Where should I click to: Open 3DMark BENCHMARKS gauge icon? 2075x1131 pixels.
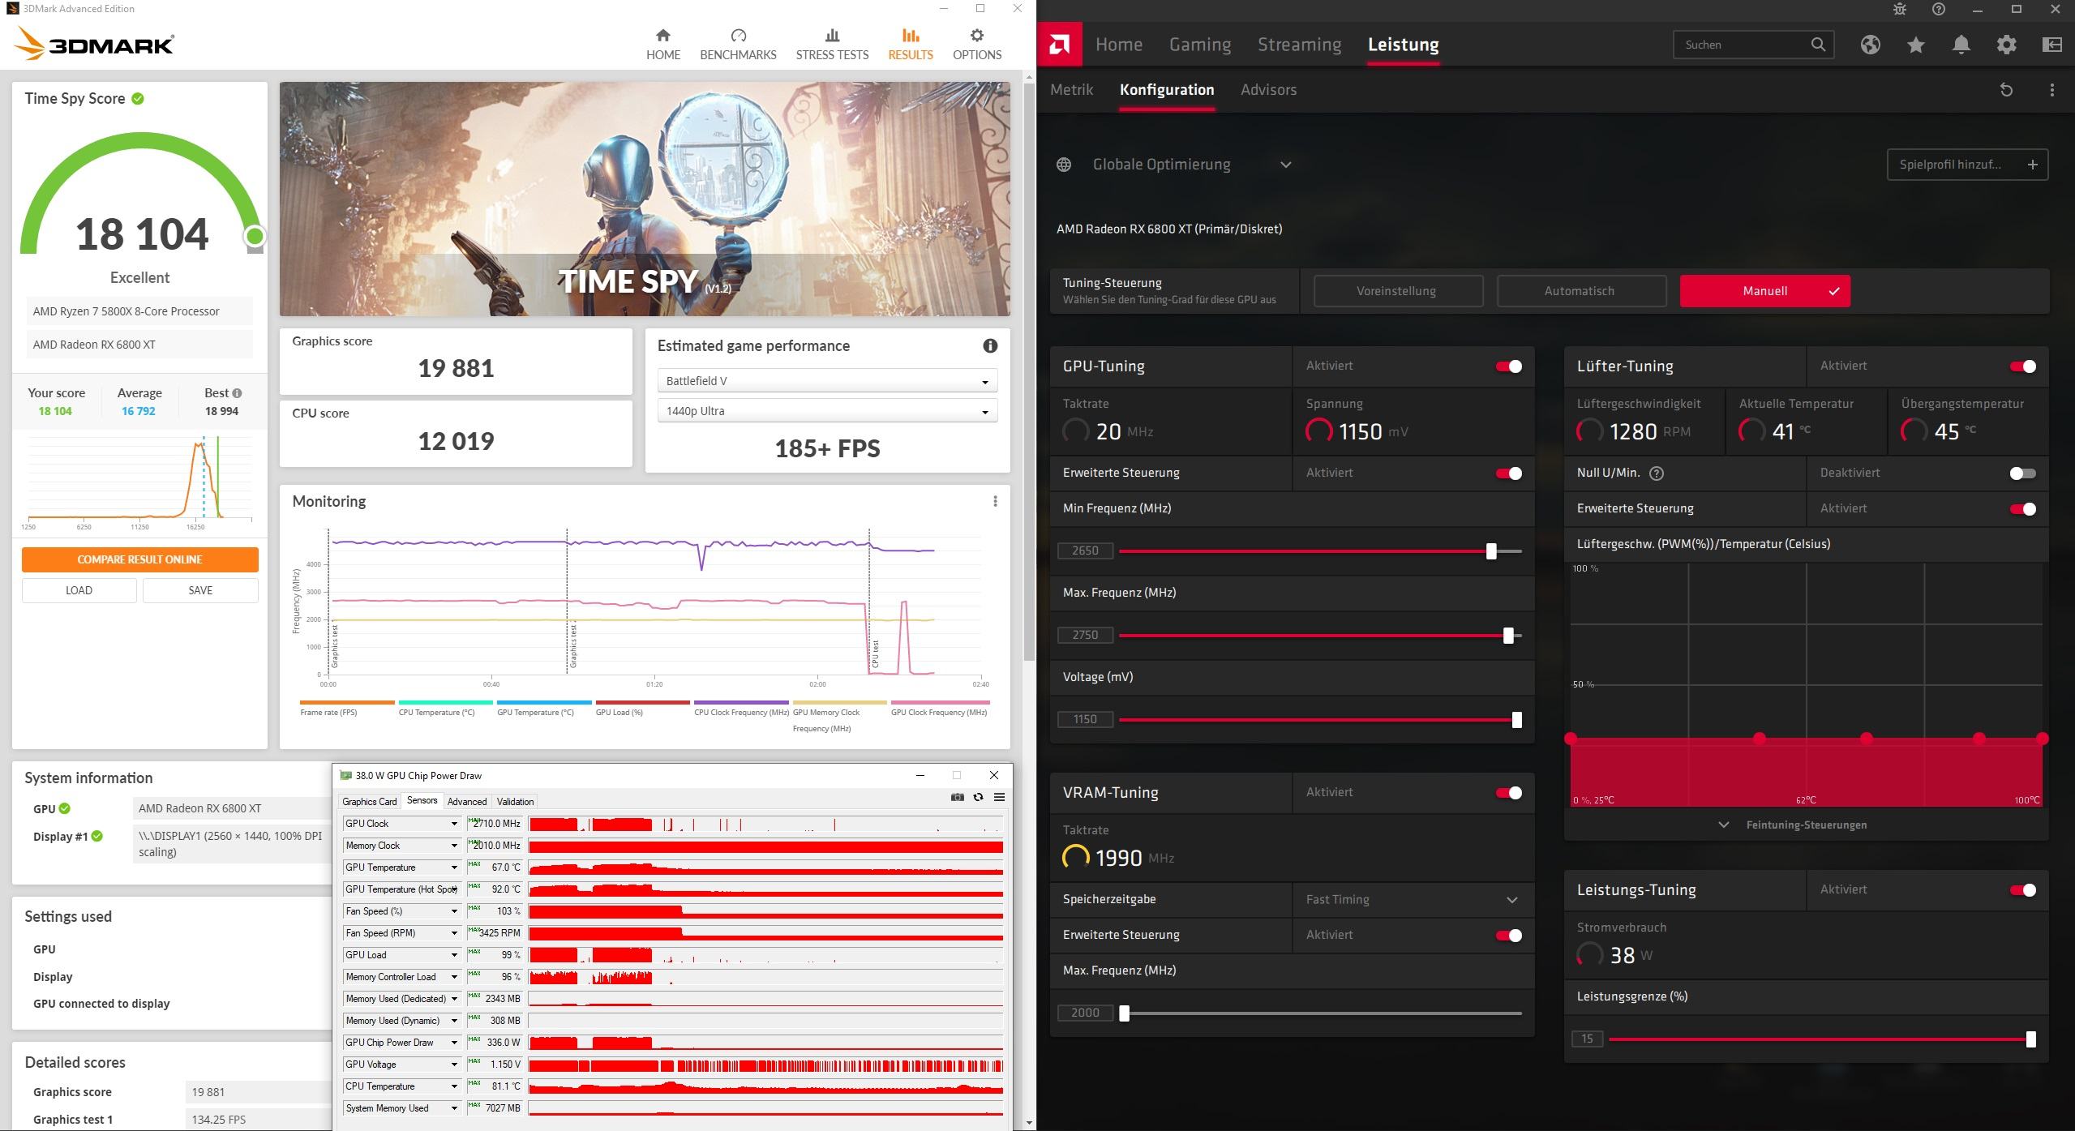pyautogui.click(x=738, y=36)
